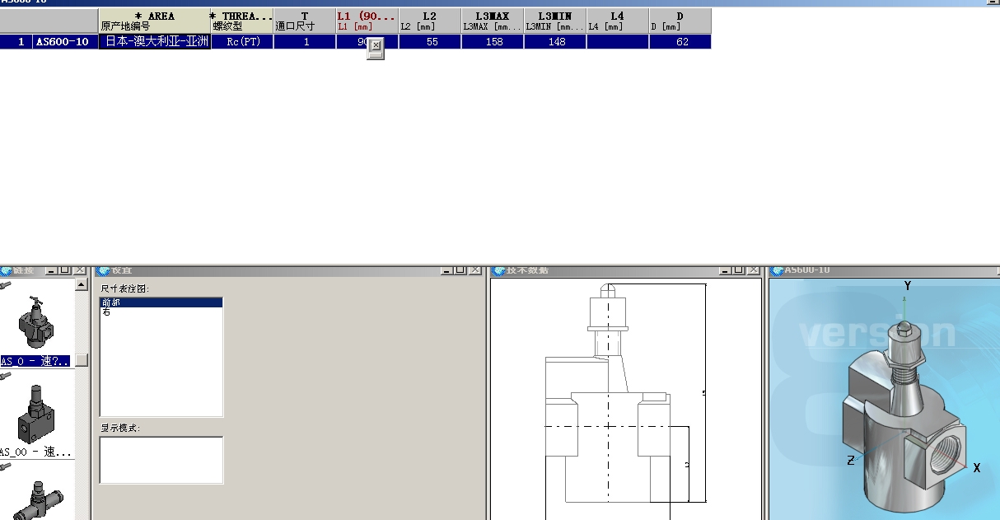Click the D [mm] column header
1000x520 pixels.
pos(680,21)
